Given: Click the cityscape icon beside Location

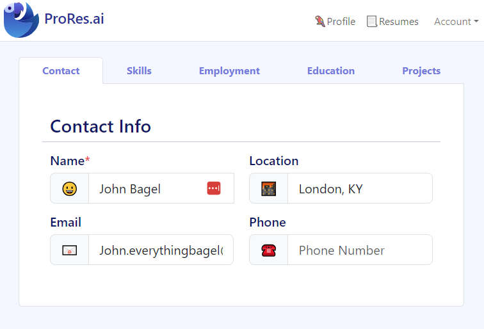Looking at the screenshot, I should [x=268, y=189].
